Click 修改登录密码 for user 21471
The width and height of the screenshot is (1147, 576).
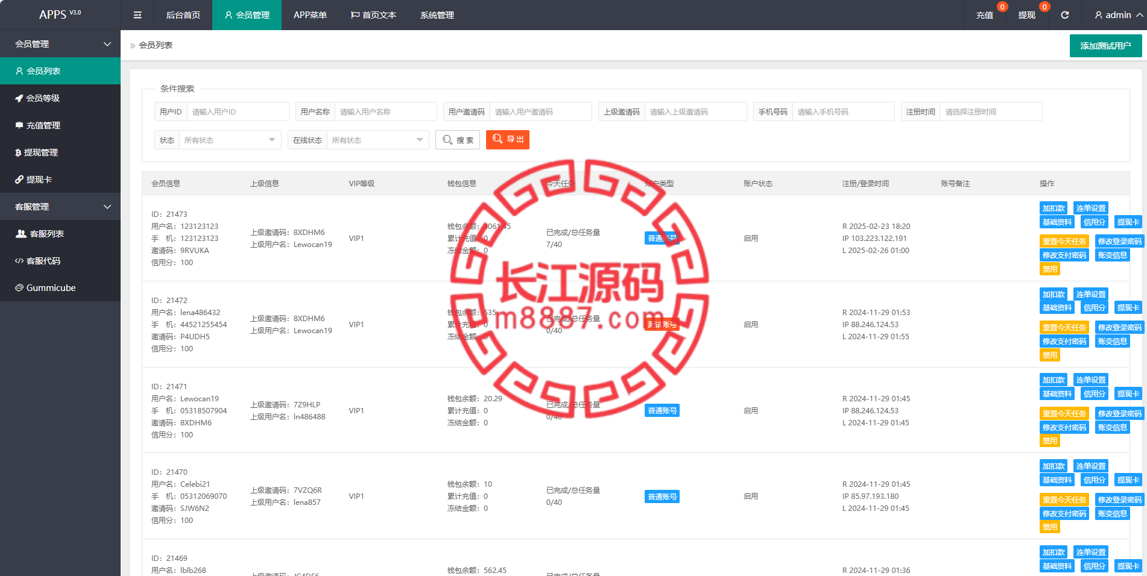click(1120, 413)
